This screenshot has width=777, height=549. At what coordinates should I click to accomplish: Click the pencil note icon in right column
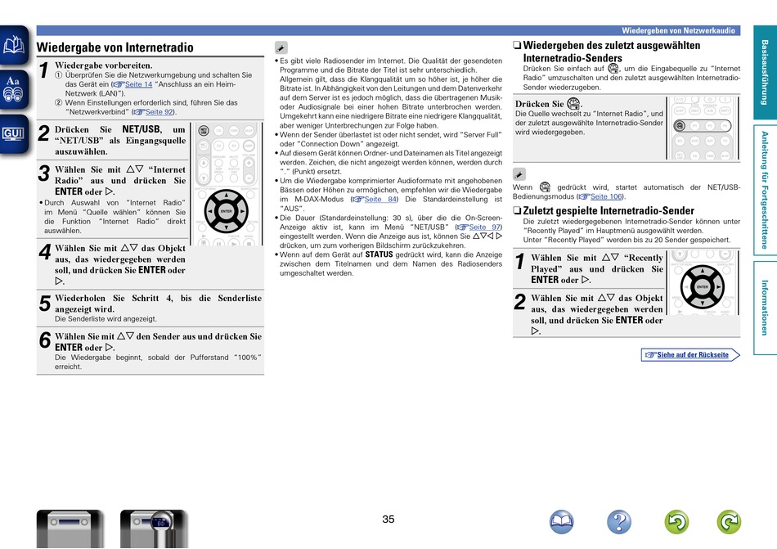click(x=519, y=174)
